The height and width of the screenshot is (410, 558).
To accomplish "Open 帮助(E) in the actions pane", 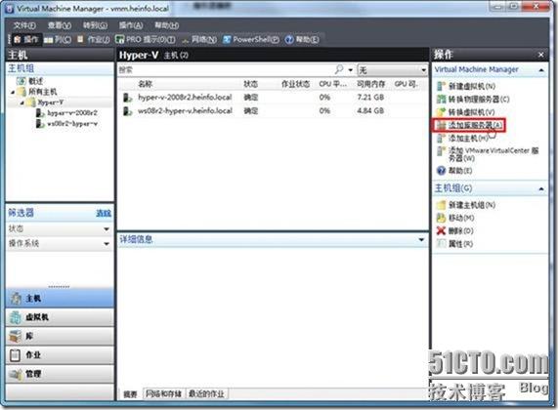I will coord(454,171).
